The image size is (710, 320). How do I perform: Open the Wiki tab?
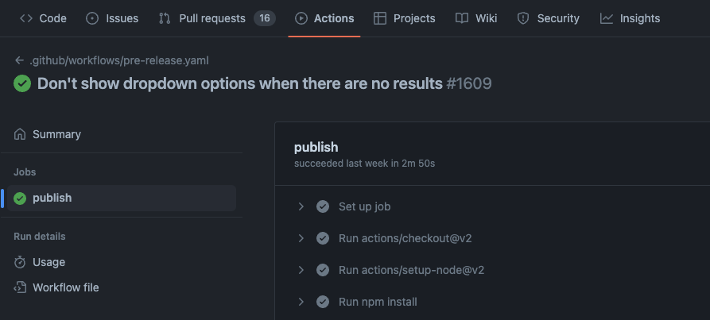click(x=476, y=18)
